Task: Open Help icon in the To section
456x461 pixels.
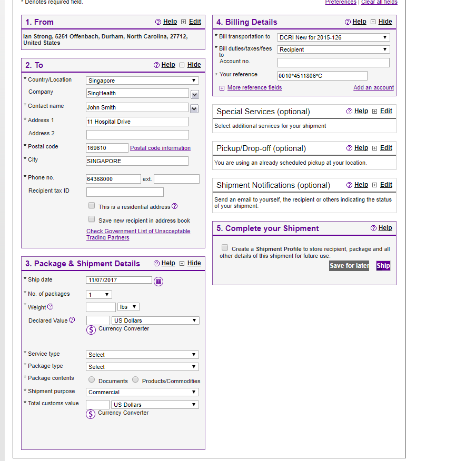Action: point(157,65)
